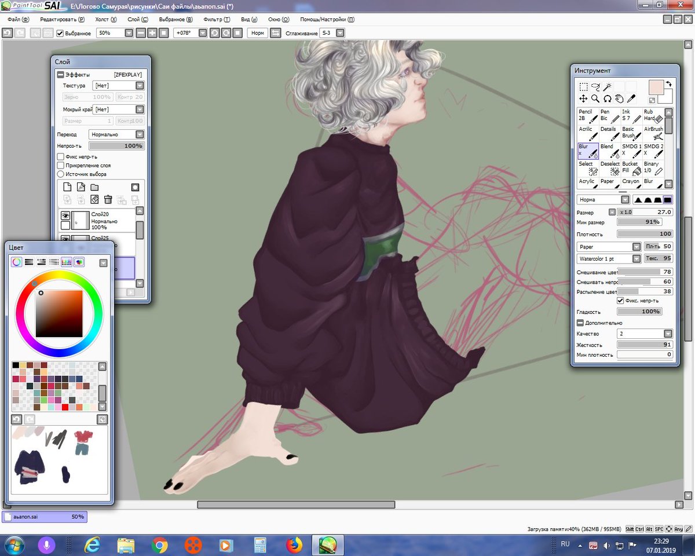Clear the layer with eraser icon
The width and height of the screenshot is (695, 556).
coord(94,199)
